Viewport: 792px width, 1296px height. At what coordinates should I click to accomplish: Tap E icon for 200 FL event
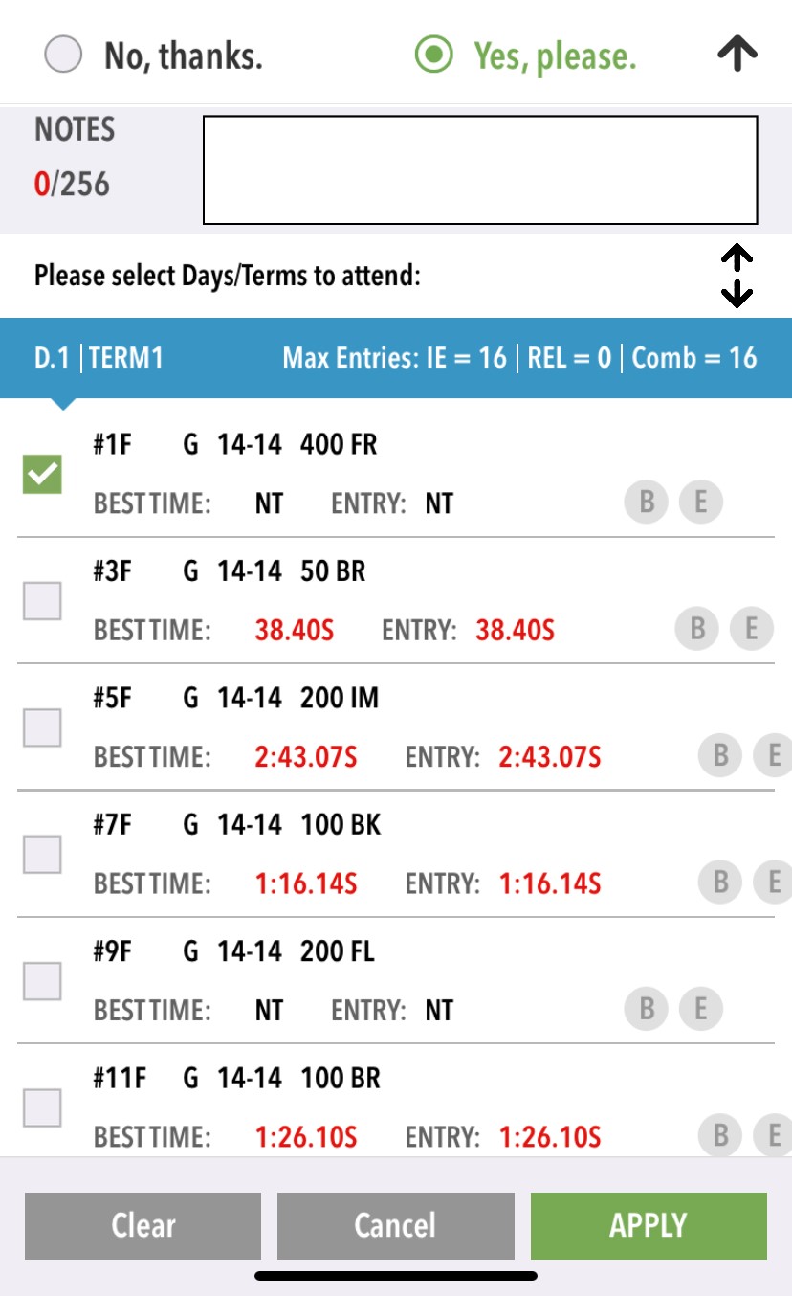click(700, 1008)
